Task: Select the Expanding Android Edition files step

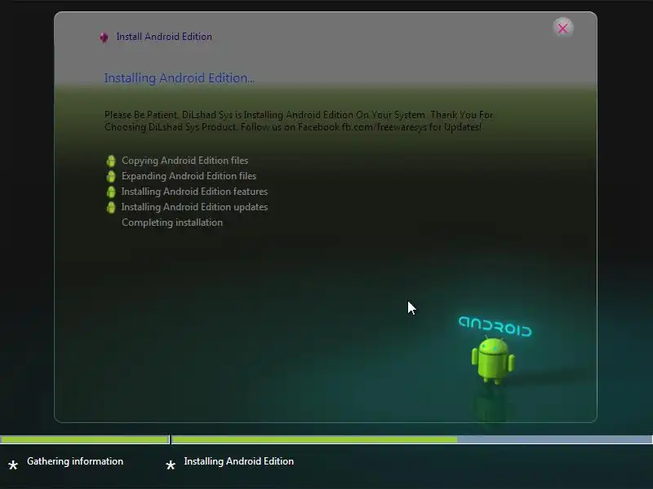Action: tap(189, 176)
